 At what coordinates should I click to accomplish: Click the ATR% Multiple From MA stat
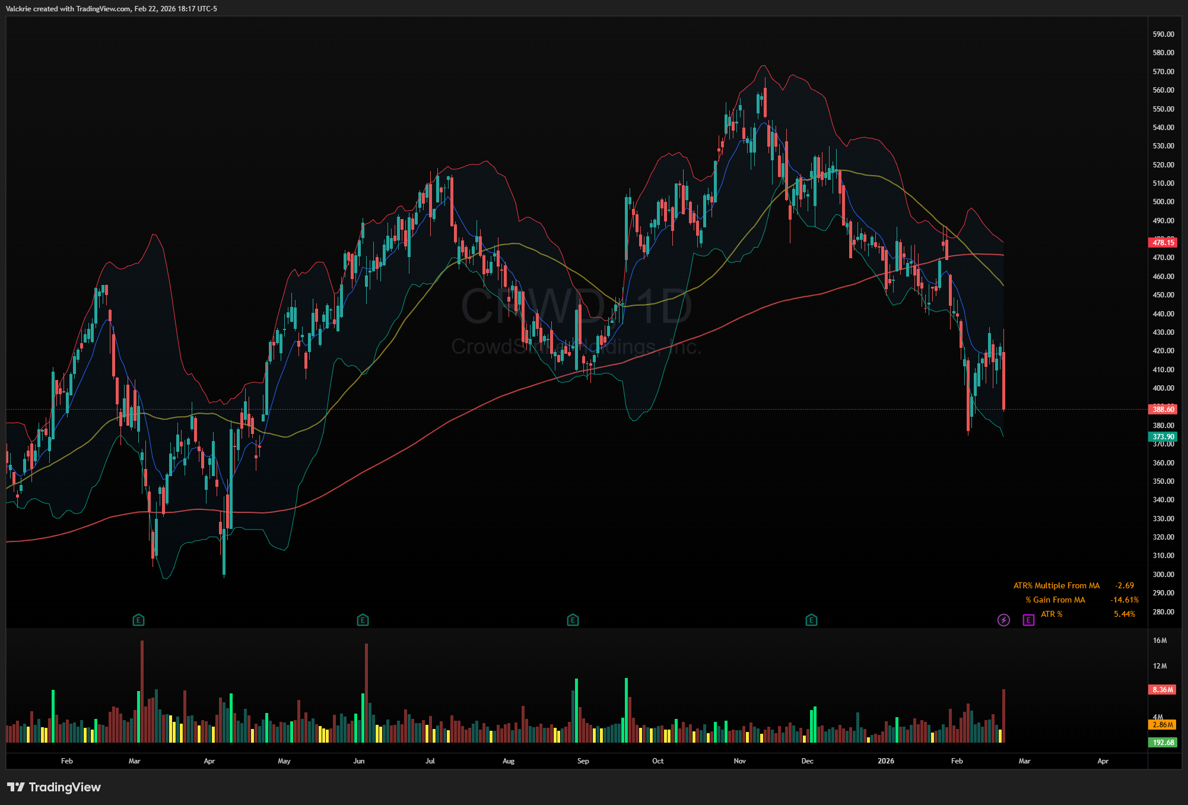1056,586
